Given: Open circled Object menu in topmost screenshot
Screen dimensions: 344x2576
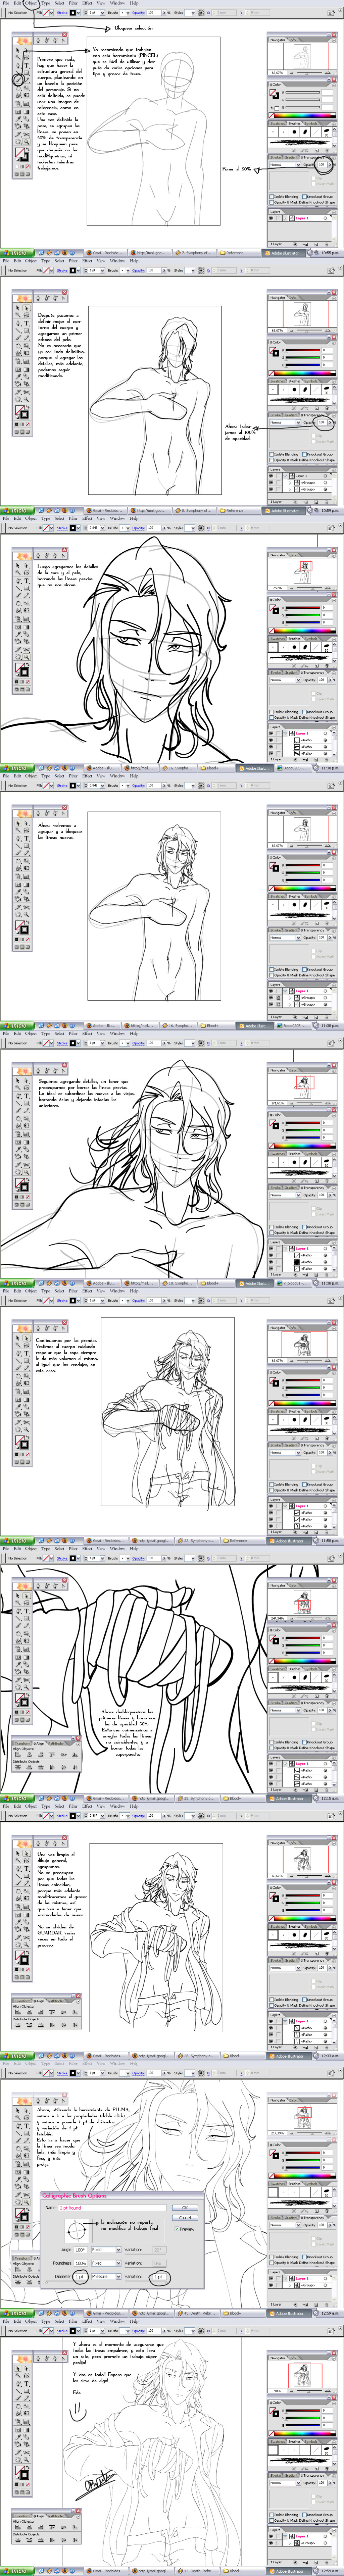Looking at the screenshot, I should [x=31, y=3].
